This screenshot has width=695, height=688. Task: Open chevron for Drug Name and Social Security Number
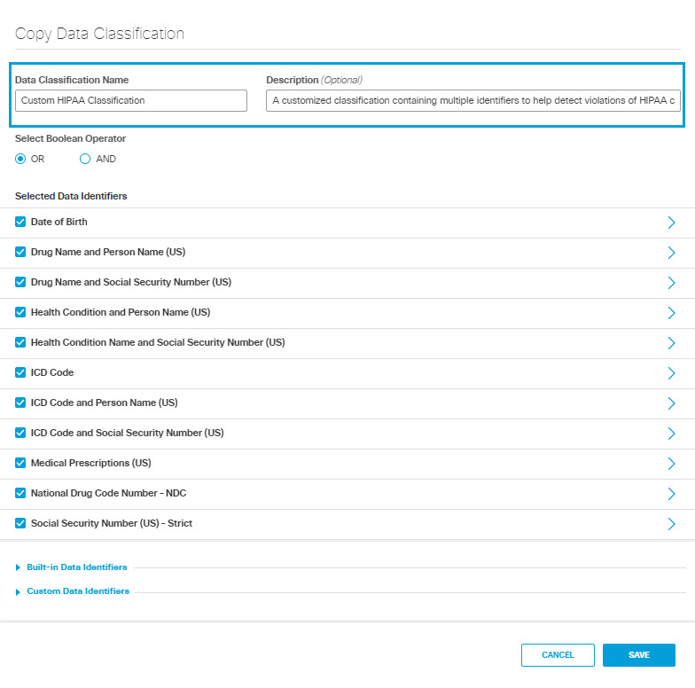pyautogui.click(x=671, y=283)
